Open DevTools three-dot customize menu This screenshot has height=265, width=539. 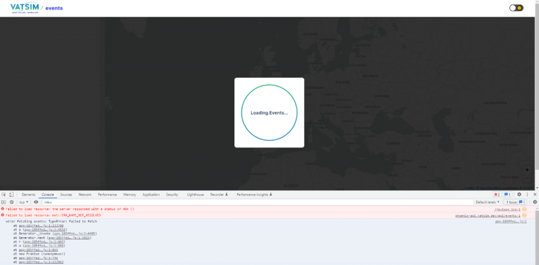pyautogui.click(x=527, y=194)
